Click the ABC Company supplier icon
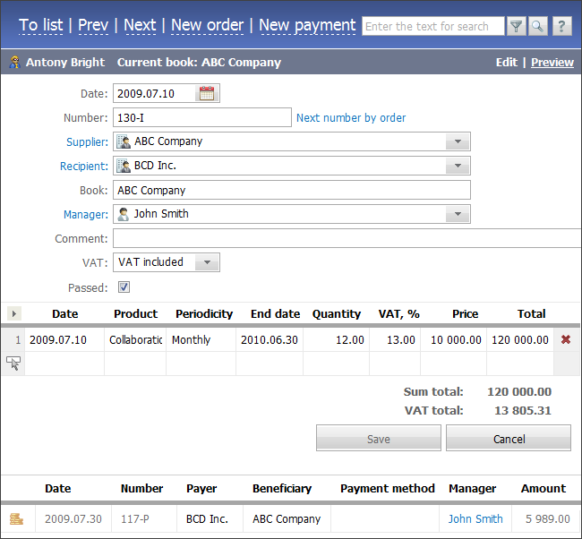The image size is (582, 539). (x=124, y=141)
